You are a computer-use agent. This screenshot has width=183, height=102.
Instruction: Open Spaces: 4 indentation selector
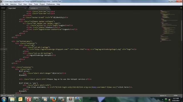[163, 95]
